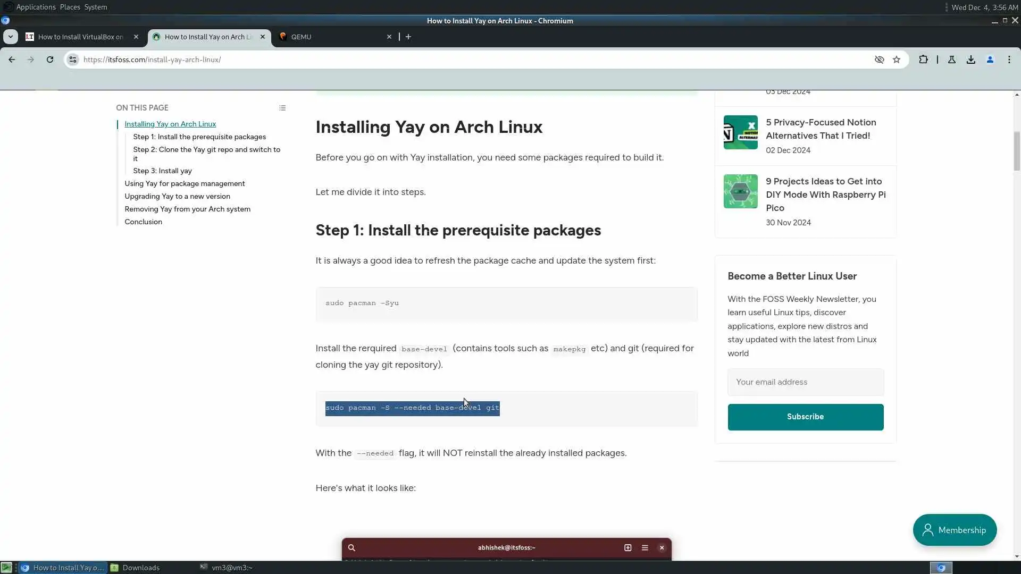Click the Chromium labs flask icon
Screen dimensions: 1021x574
click(952, 60)
